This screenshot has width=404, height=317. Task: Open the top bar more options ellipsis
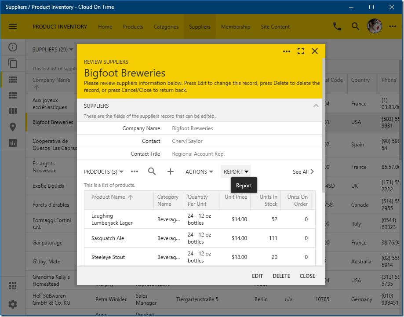point(393,26)
